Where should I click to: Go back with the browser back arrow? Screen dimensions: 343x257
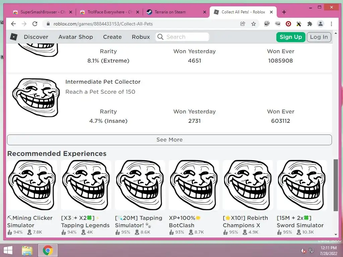(13, 24)
